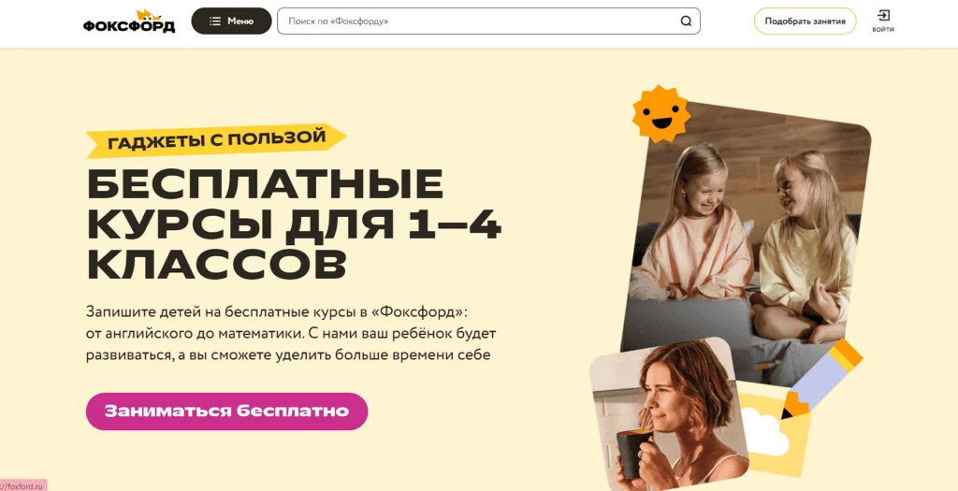Click the photo of two girls
Image resolution: width=958 pixels, height=491 pixels.
pyautogui.click(x=748, y=244)
